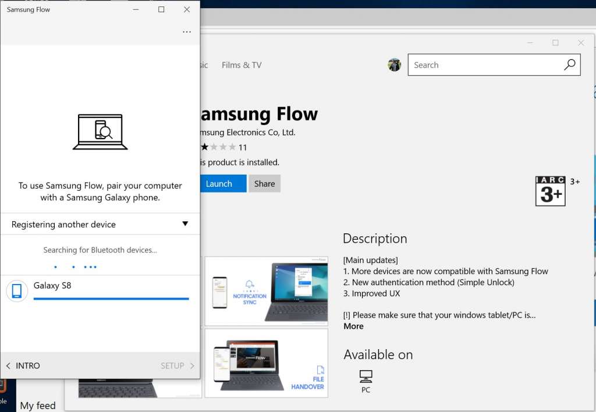Click the IARC 3+ rating badge

[x=550, y=191]
